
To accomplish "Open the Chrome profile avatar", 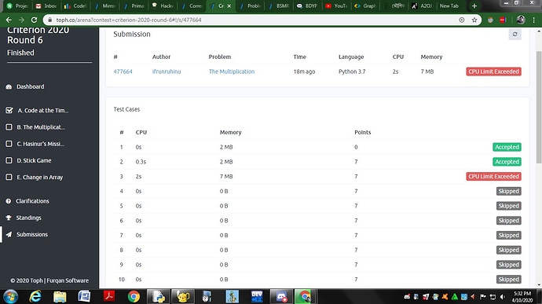I will click(521, 20).
